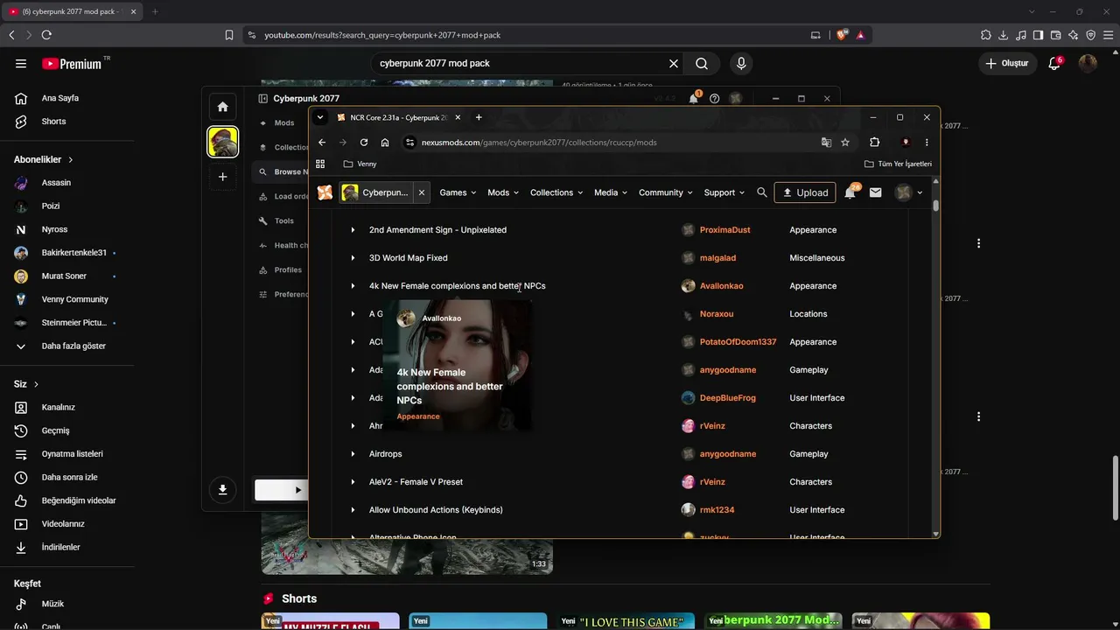
Task: Go to Vortex home dashboard icon
Action: (x=222, y=107)
